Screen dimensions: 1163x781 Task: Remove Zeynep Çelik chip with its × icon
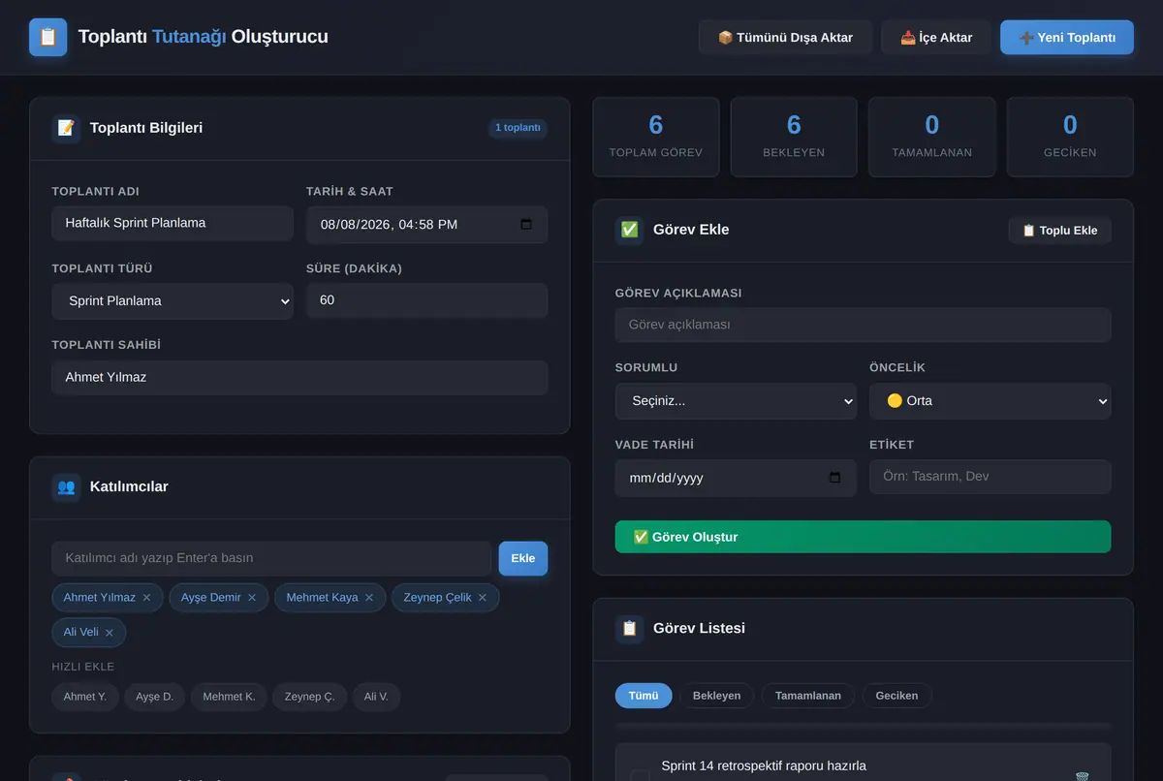click(483, 598)
